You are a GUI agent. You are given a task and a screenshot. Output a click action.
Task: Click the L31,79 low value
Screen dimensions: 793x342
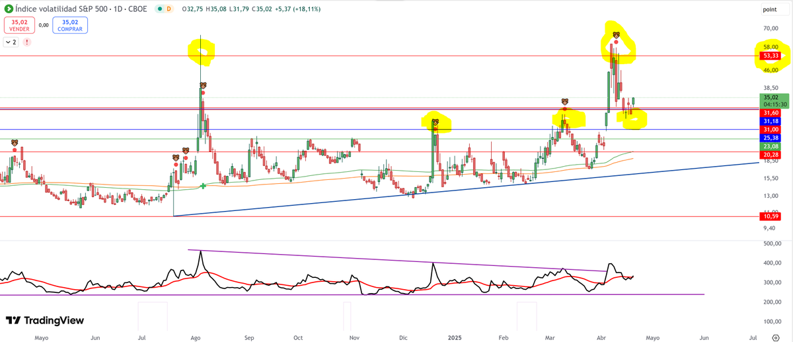point(241,9)
